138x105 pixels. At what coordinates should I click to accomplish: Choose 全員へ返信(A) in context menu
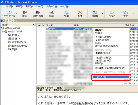102,40
